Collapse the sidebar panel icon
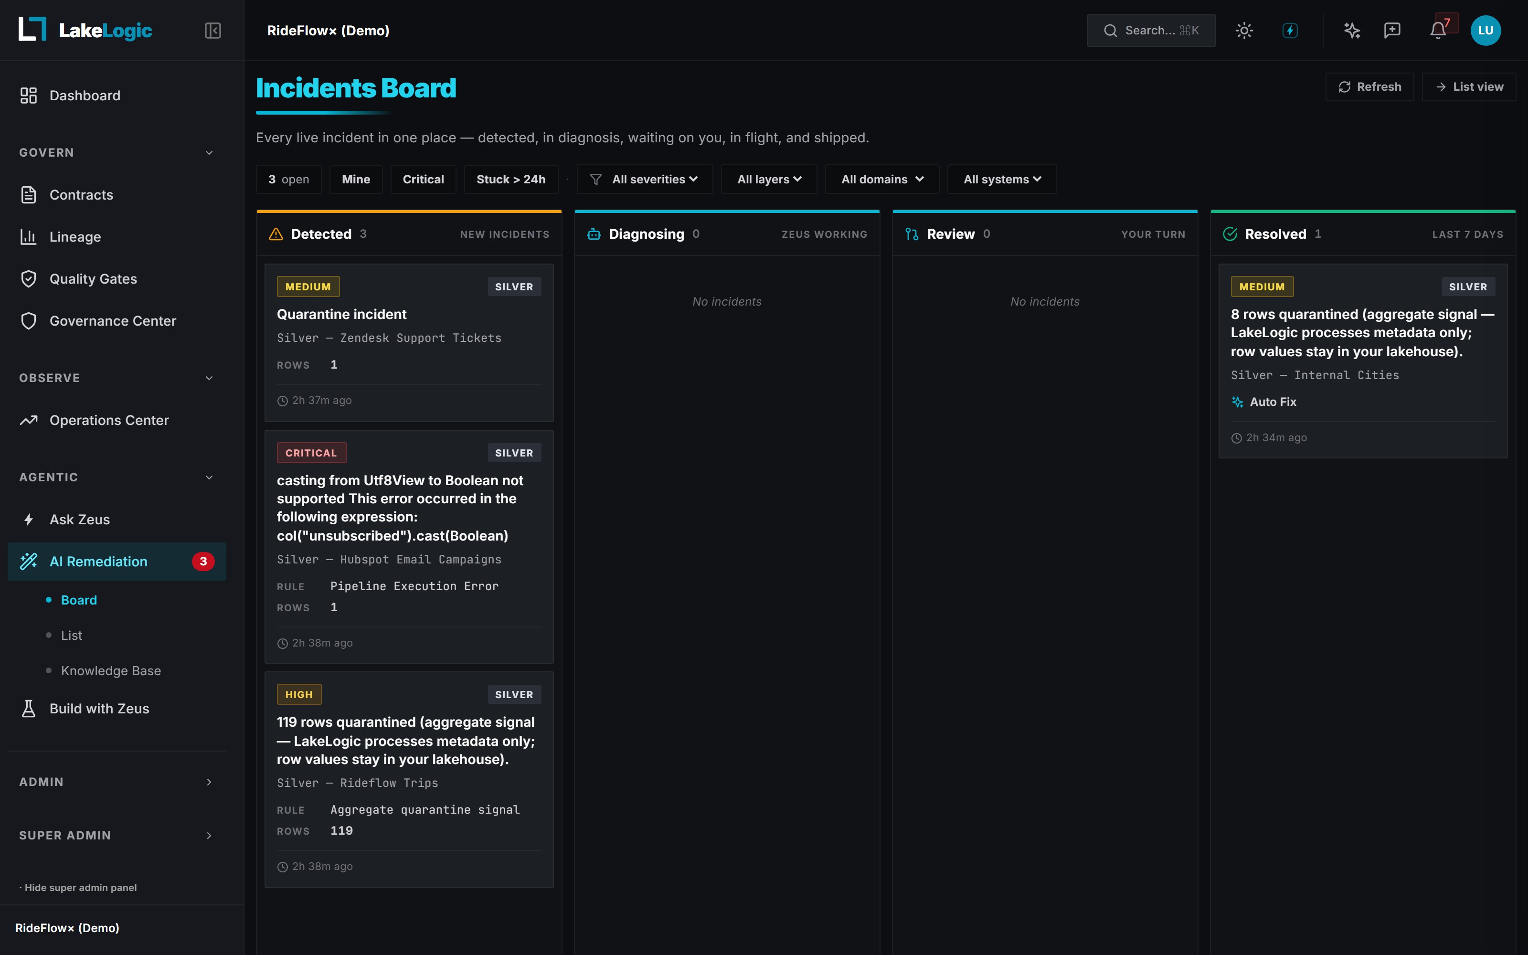1528x955 pixels. pyautogui.click(x=213, y=30)
